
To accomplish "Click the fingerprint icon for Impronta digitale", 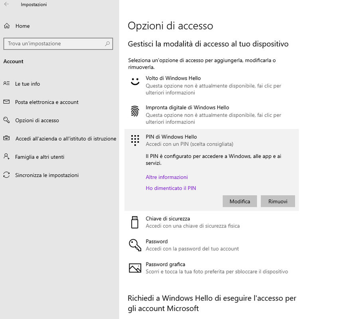I will coord(135,111).
